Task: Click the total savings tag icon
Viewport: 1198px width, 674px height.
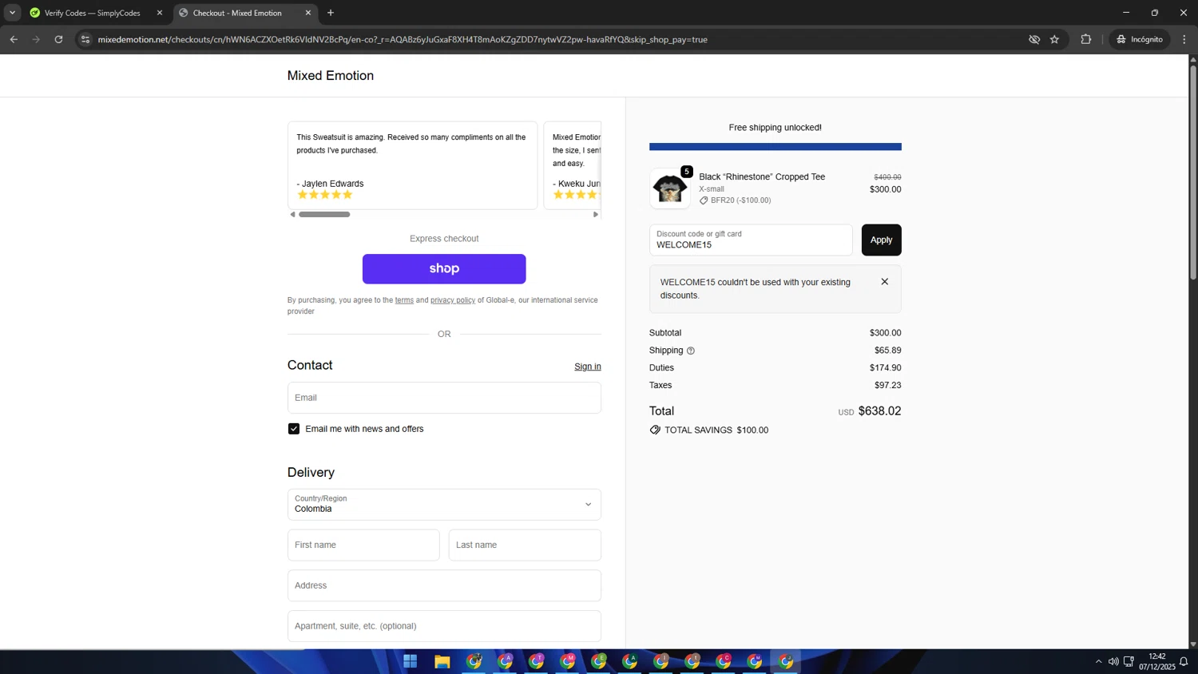Action: click(x=655, y=430)
